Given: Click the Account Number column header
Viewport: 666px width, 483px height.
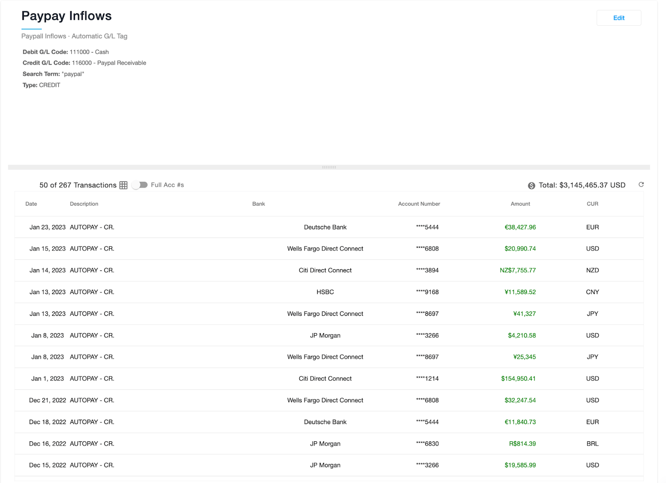Looking at the screenshot, I should tap(419, 204).
